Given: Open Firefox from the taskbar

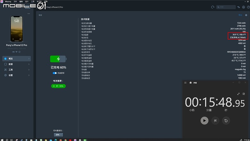Looking at the screenshot, I should [61, 140].
